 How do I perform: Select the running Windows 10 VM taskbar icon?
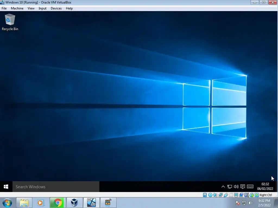(91, 203)
